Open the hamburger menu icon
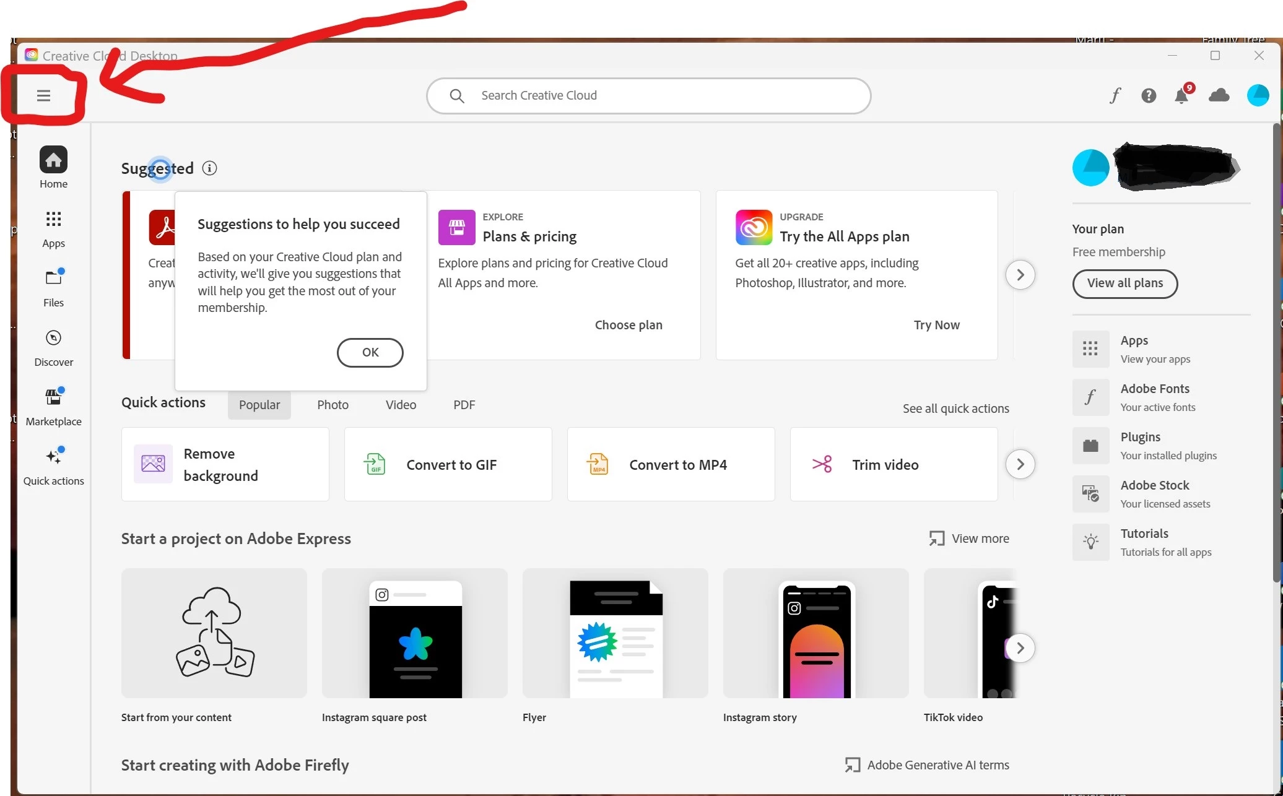The image size is (1283, 796). (x=43, y=95)
